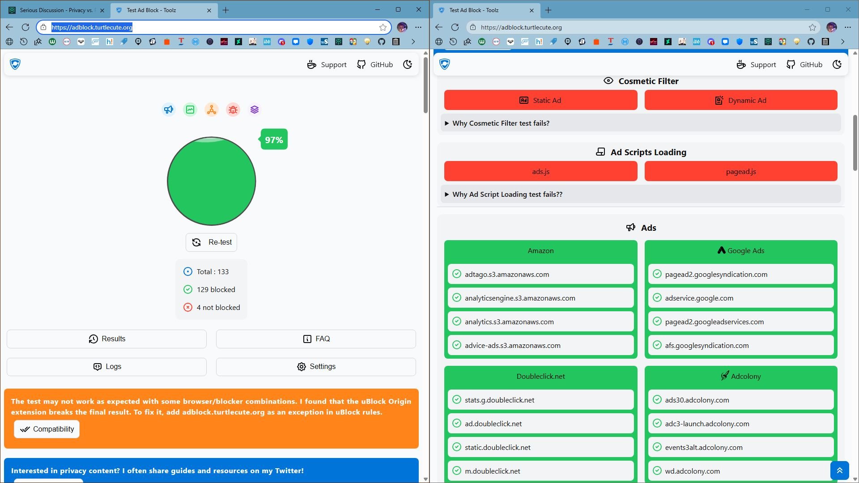This screenshot has height=483, width=859.
Task: Toggle dark mode in the right window
Action: [x=837, y=64]
